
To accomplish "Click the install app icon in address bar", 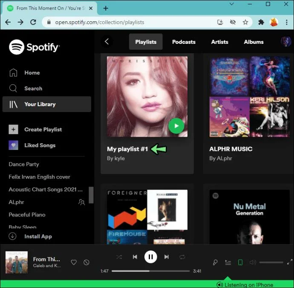I will [220, 22].
